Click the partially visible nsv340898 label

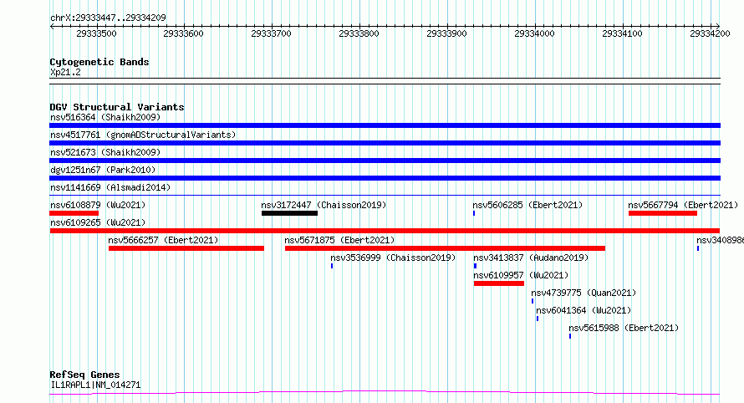pyautogui.click(x=721, y=240)
